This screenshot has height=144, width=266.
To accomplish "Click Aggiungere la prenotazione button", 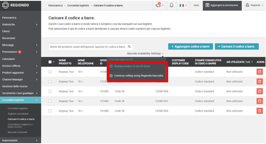I will [x=222, y=5].
